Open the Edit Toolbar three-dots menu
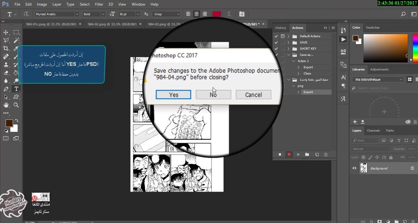The width and height of the screenshot is (418, 223). coord(6,113)
